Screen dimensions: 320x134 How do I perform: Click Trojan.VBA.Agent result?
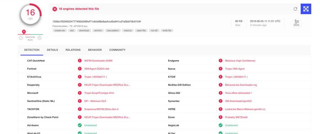235,69
